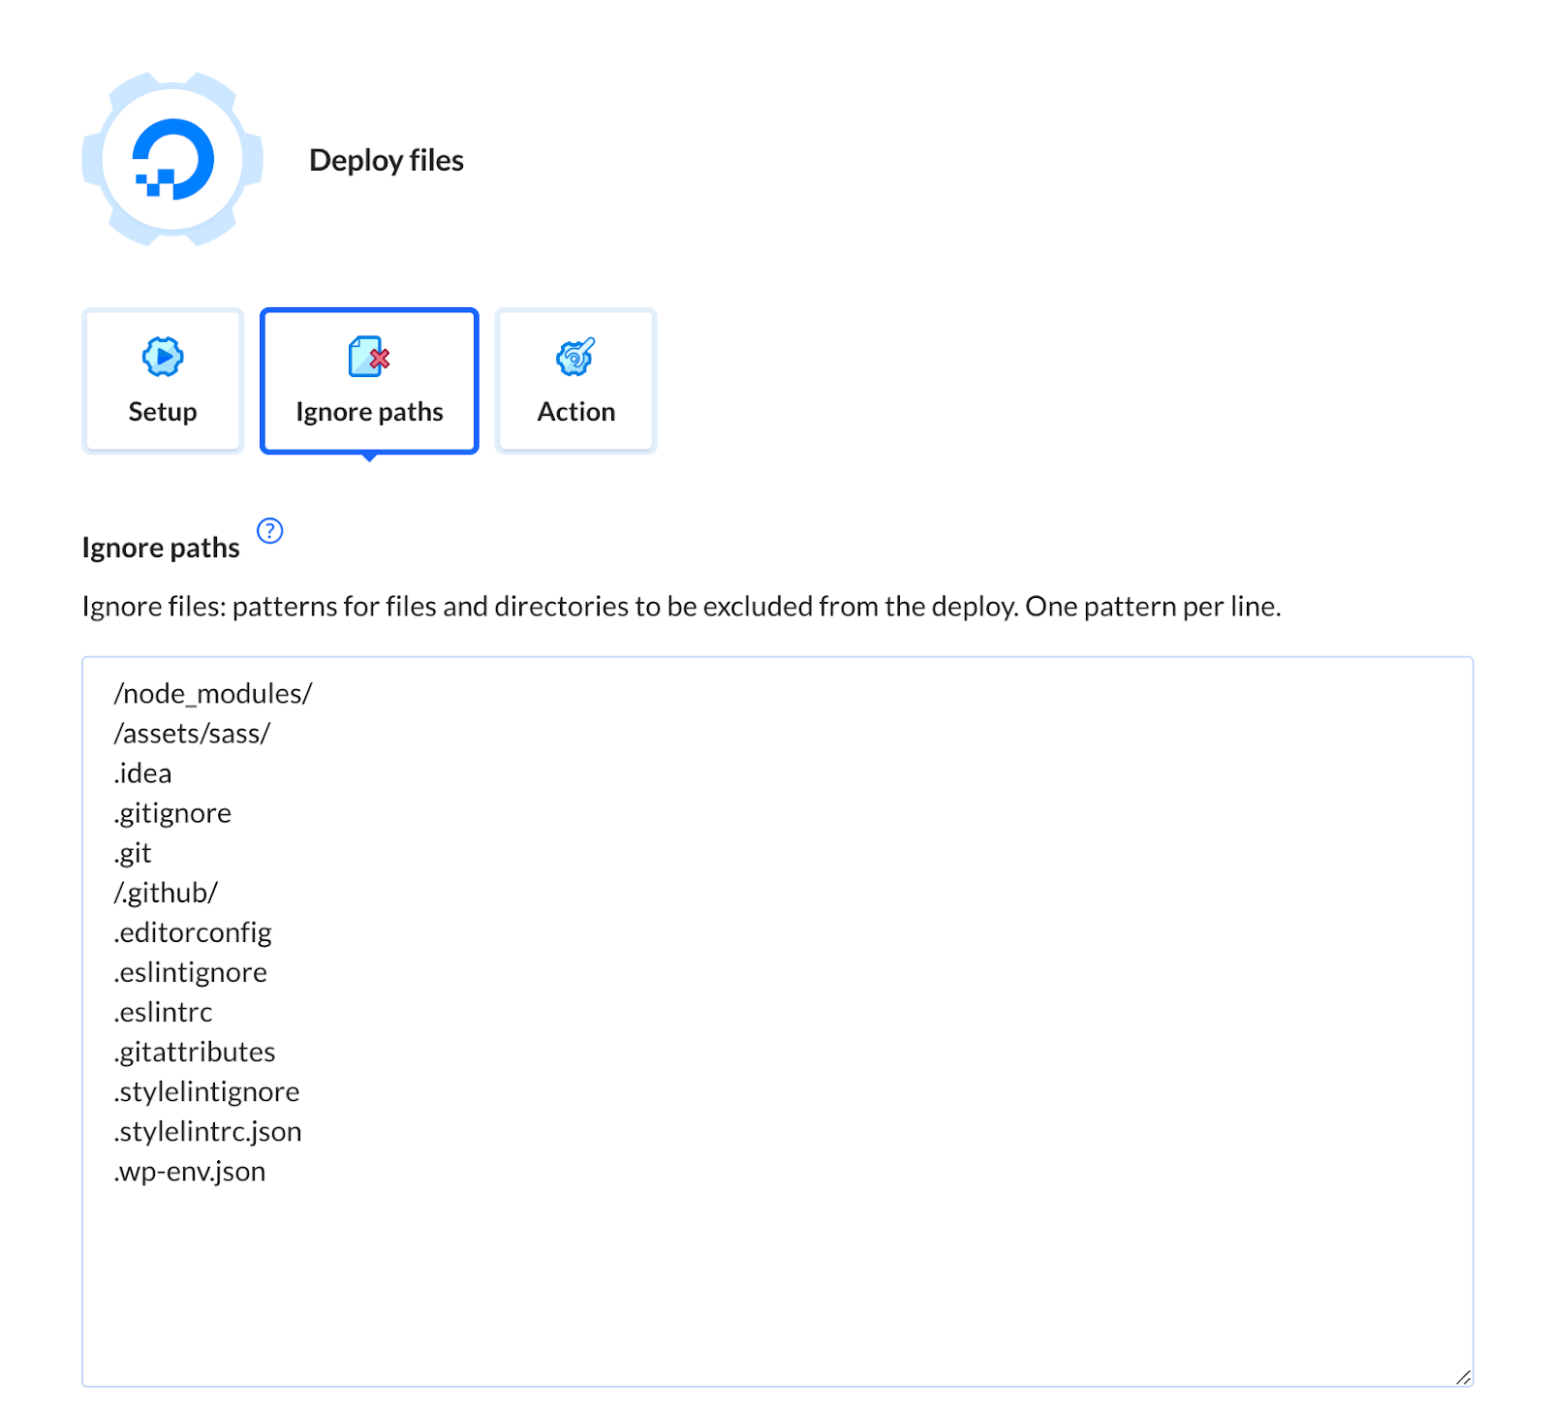The width and height of the screenshot is (1550, 1416).
Task: Click the .idea pattern line
Action: (x=142, y=773)
